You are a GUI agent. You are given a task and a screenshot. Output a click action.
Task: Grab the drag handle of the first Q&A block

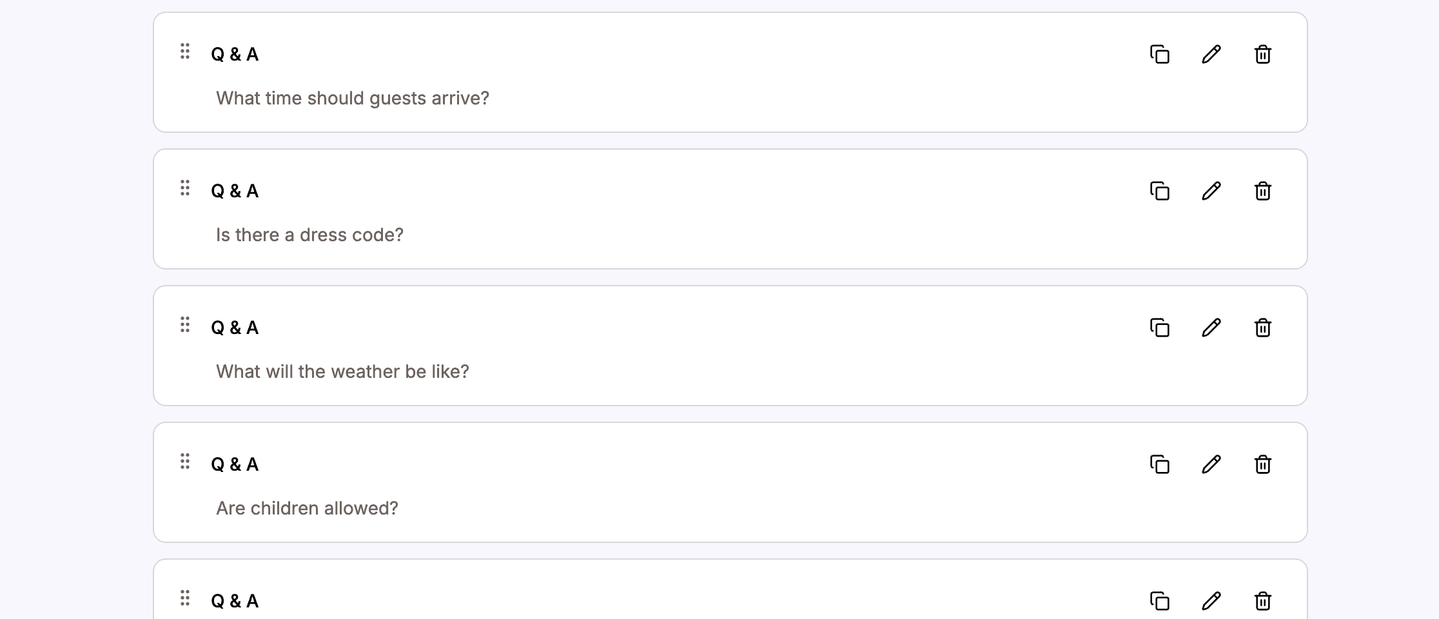[x=185, y=52]
